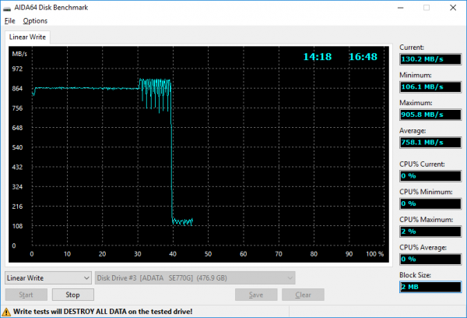Open the Options menu

point(35,21)
